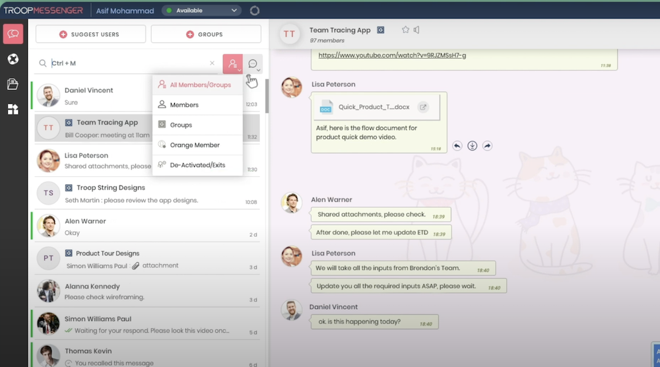Click attachment paperclip in Product Tour Designs preview
Screen dimensions: 660x367
135,266
